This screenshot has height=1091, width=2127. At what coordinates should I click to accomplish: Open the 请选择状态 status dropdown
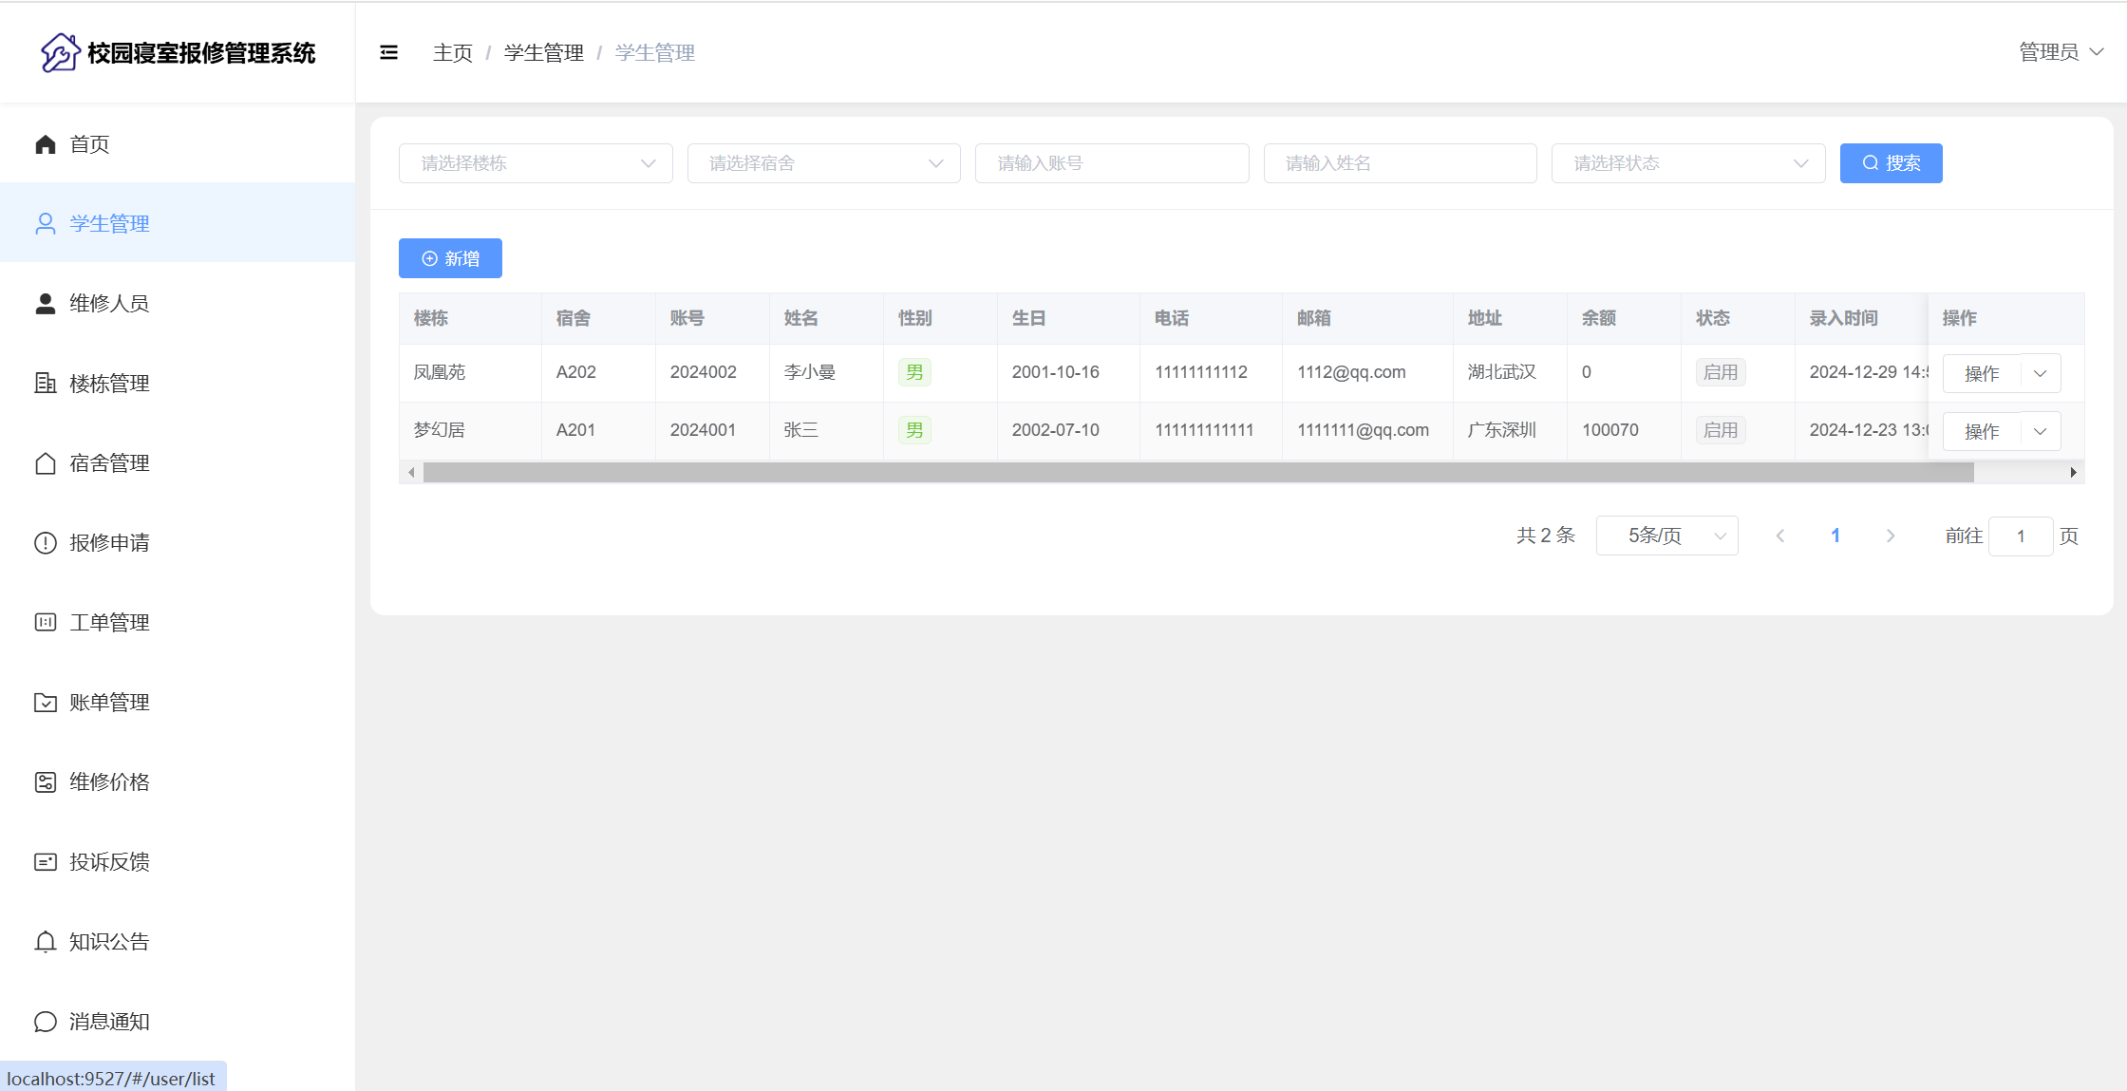pos(1687,163)
